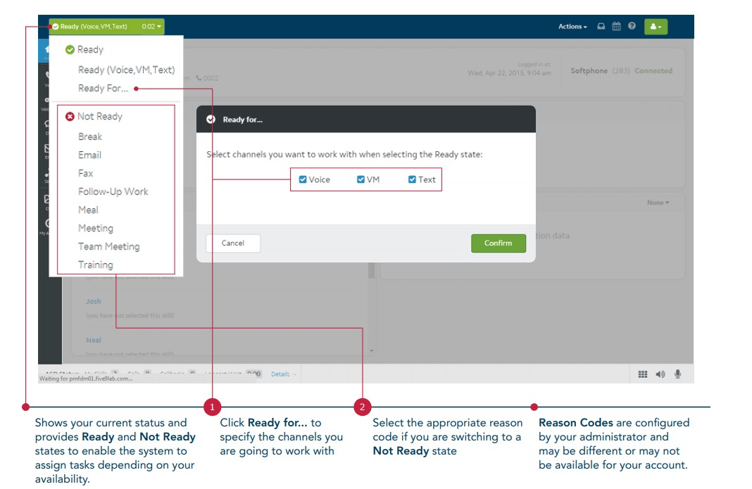The image size is (752, 489).
Task: Click the speaker volume icon
Action: (x=660, y=374)
